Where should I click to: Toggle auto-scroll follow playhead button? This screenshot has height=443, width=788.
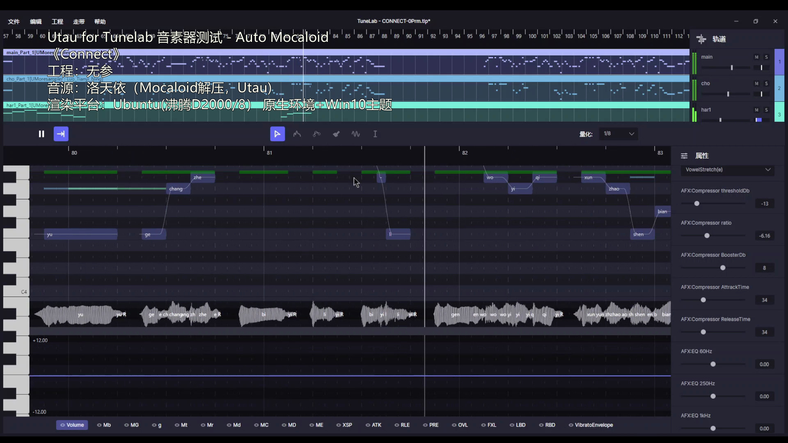point(61,134)
